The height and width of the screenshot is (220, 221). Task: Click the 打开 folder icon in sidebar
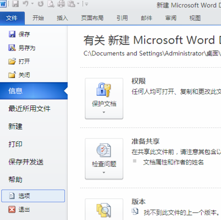pos(12,61)
